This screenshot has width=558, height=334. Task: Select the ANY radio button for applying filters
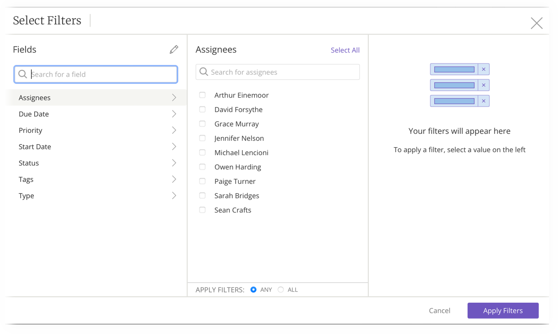254,289
